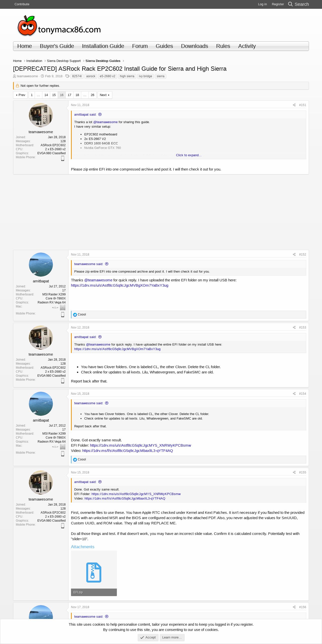Image resolution: width=322 pixels, height=644 pixels.
Task: Click Mac Pro icon in post #152 profile
Action: (63, 307)
